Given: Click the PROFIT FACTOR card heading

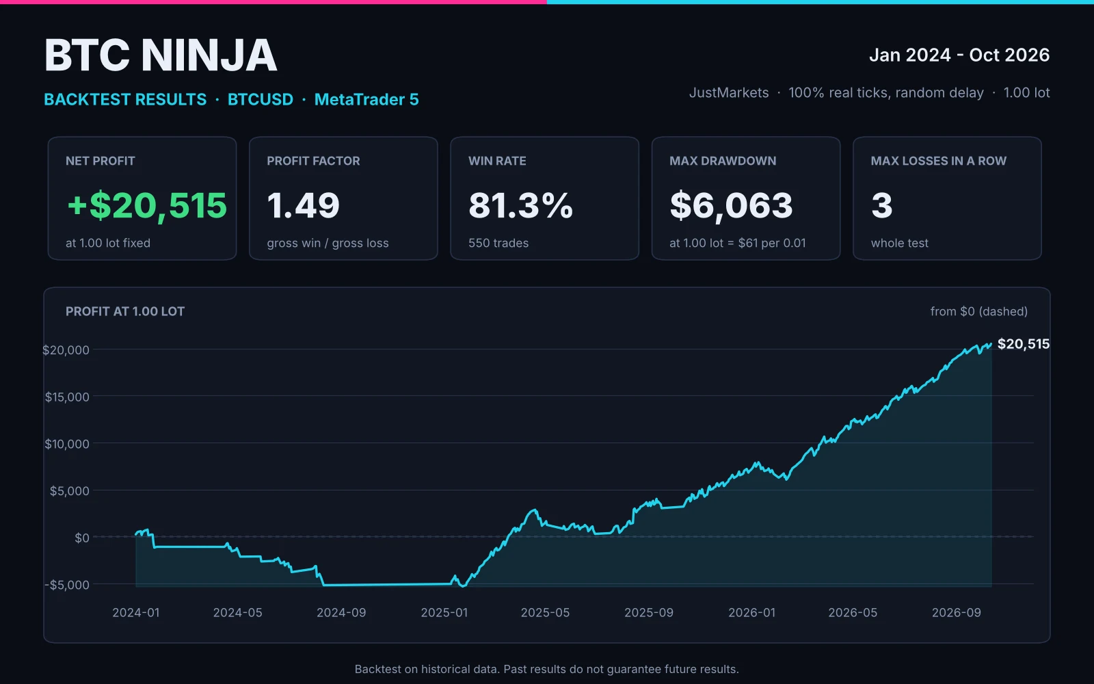Looking at the screenshot, I should pos(313,161).
